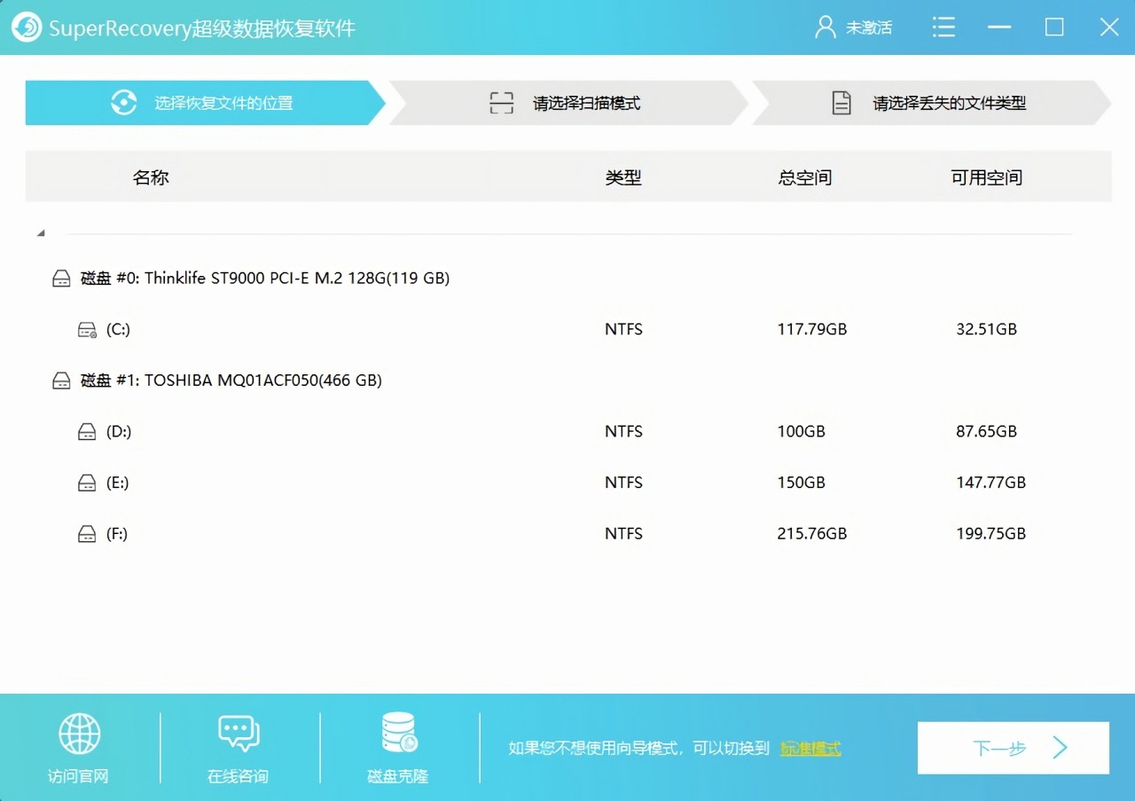This screenshot has height=801, width=1135.
Task: Select drive (D:) for recovery
Action: [116, 431]
